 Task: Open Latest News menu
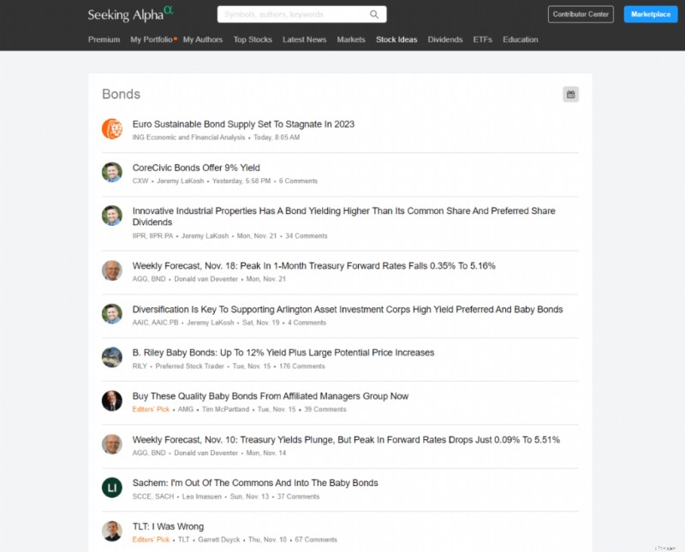(x=305, y=39)
